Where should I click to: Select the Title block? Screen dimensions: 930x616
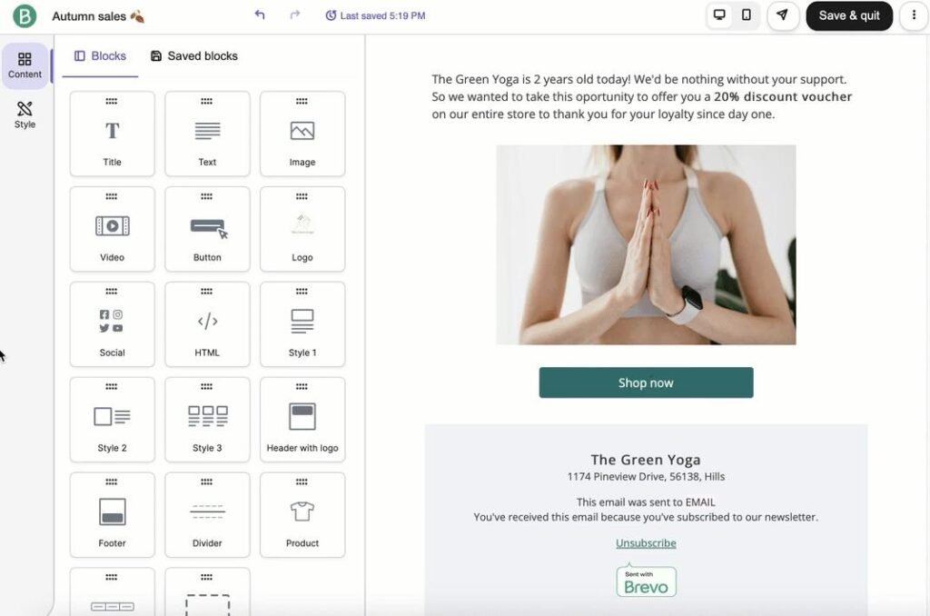click(x=112, y=134)
